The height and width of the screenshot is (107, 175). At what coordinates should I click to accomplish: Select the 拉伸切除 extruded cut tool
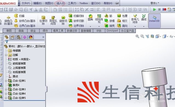(43, 20)
